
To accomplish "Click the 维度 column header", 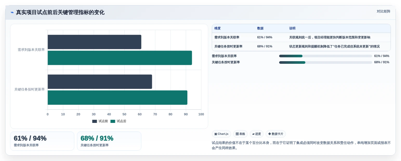I will click(218, 29).
